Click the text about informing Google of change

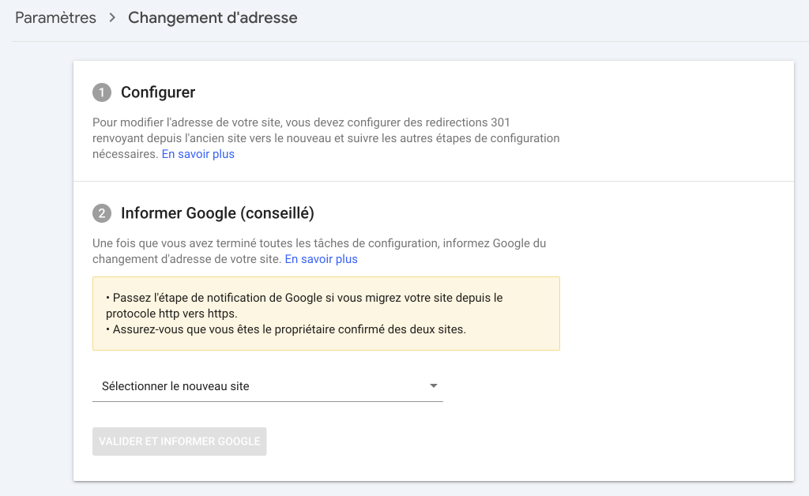coord(318,243)
